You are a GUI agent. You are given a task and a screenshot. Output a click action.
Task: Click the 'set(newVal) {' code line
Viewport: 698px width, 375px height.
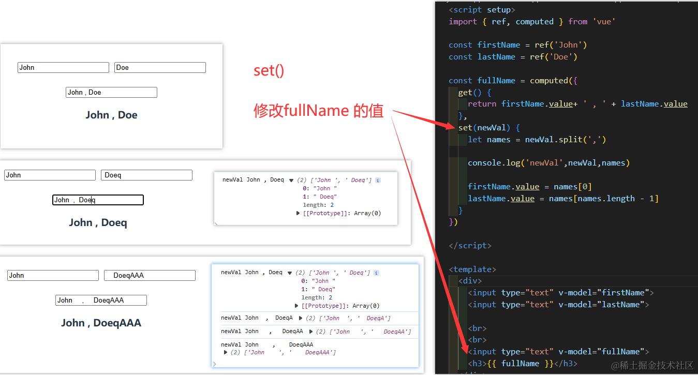point(489,127)
